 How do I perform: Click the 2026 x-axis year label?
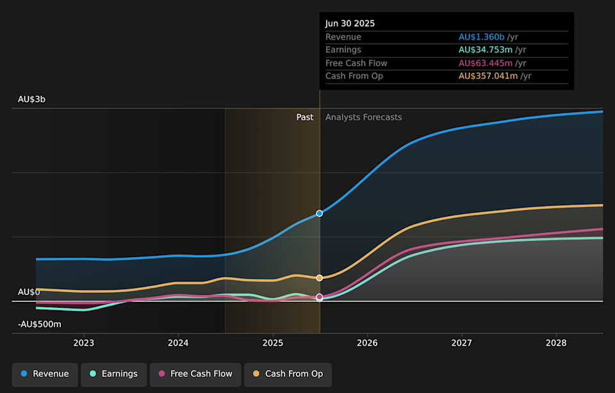pos(367,343)
